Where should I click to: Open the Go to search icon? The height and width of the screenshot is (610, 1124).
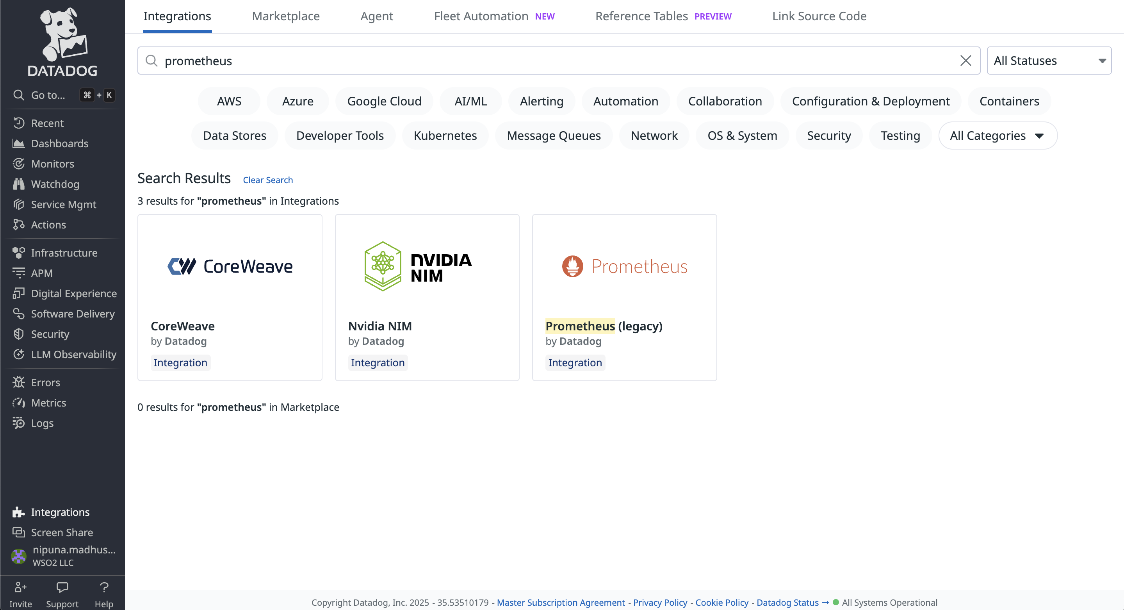click(x=18, y=95)
